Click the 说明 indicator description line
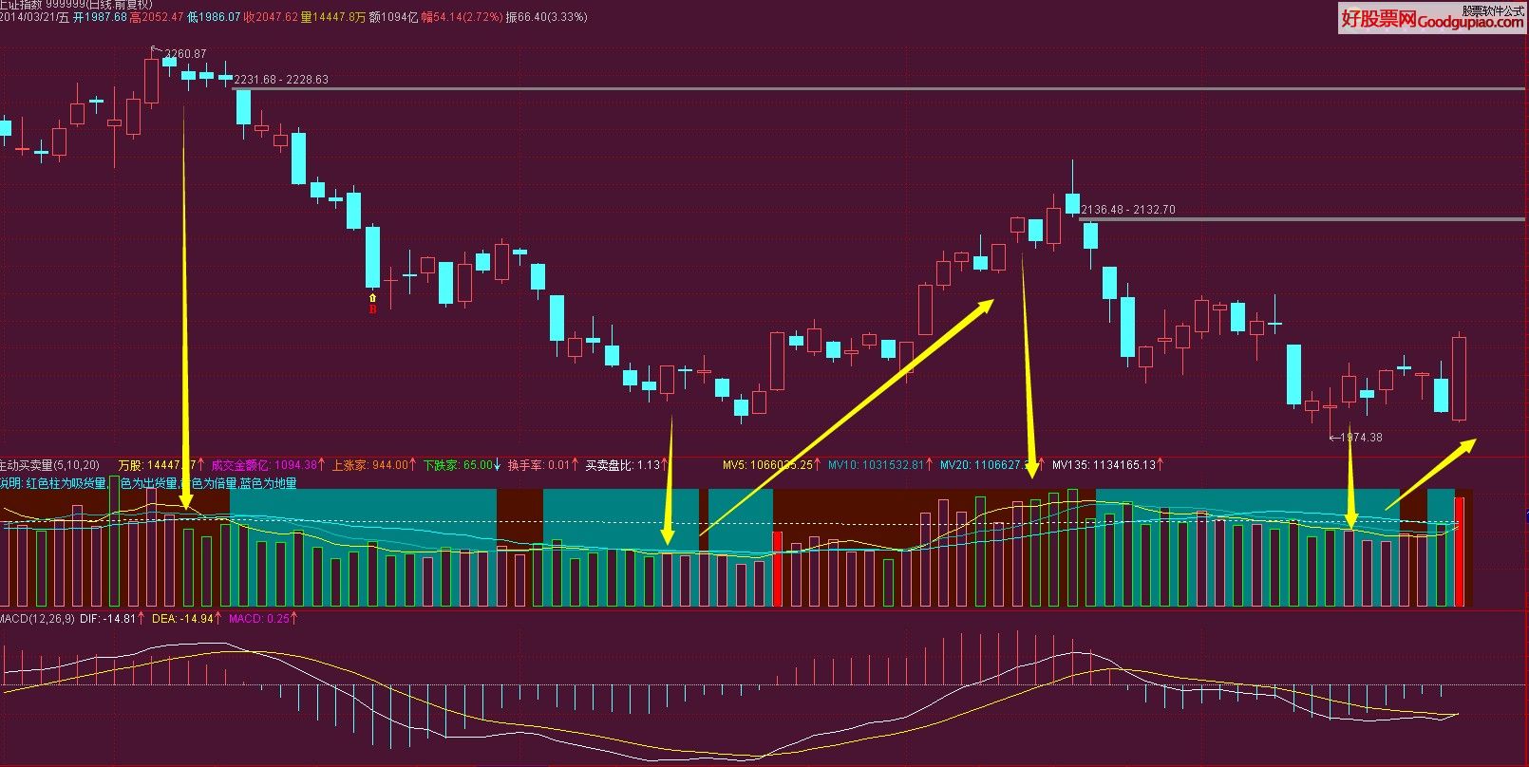 click(x=149, y=483)
